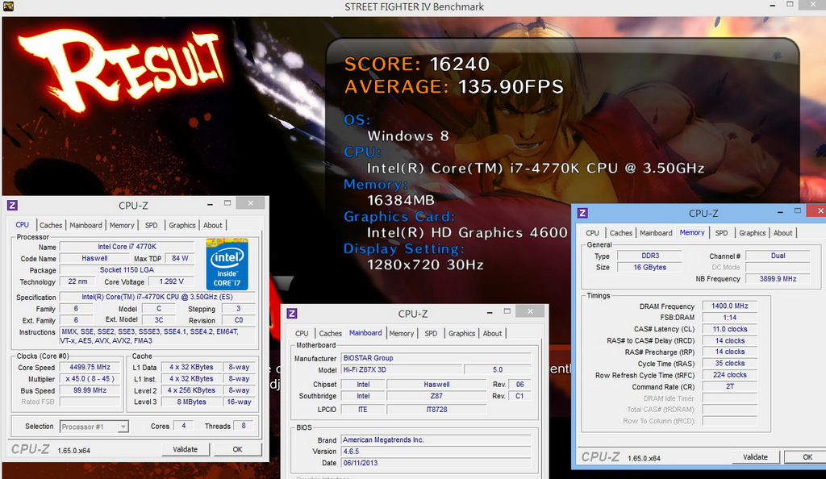This screenshot has width=826, height=479.
Task: Show Graphics tab in the CPU-Z Motherboard window
Action: pyautogui.click(x=462, y=333)
